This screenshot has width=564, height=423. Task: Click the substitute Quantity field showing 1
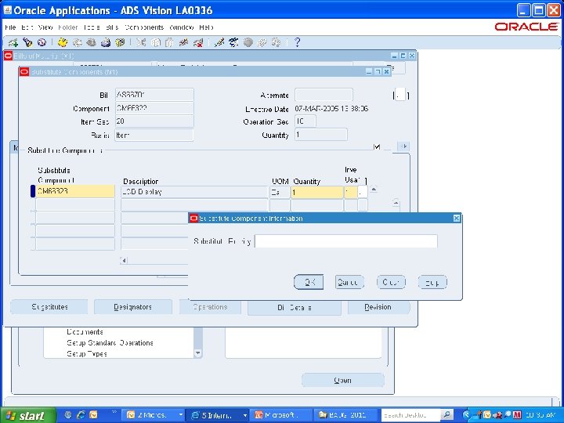(317, 192)
